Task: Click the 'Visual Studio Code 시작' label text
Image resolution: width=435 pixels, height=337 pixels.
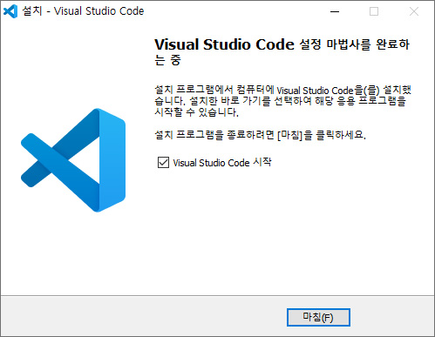Action: (222, 163)
